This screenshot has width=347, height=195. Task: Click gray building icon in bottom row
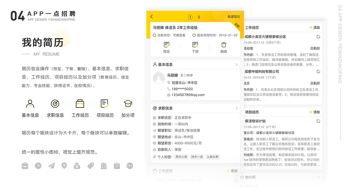click(104, 166)
